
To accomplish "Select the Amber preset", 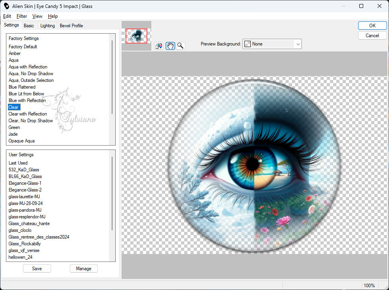I will (15, 53).
